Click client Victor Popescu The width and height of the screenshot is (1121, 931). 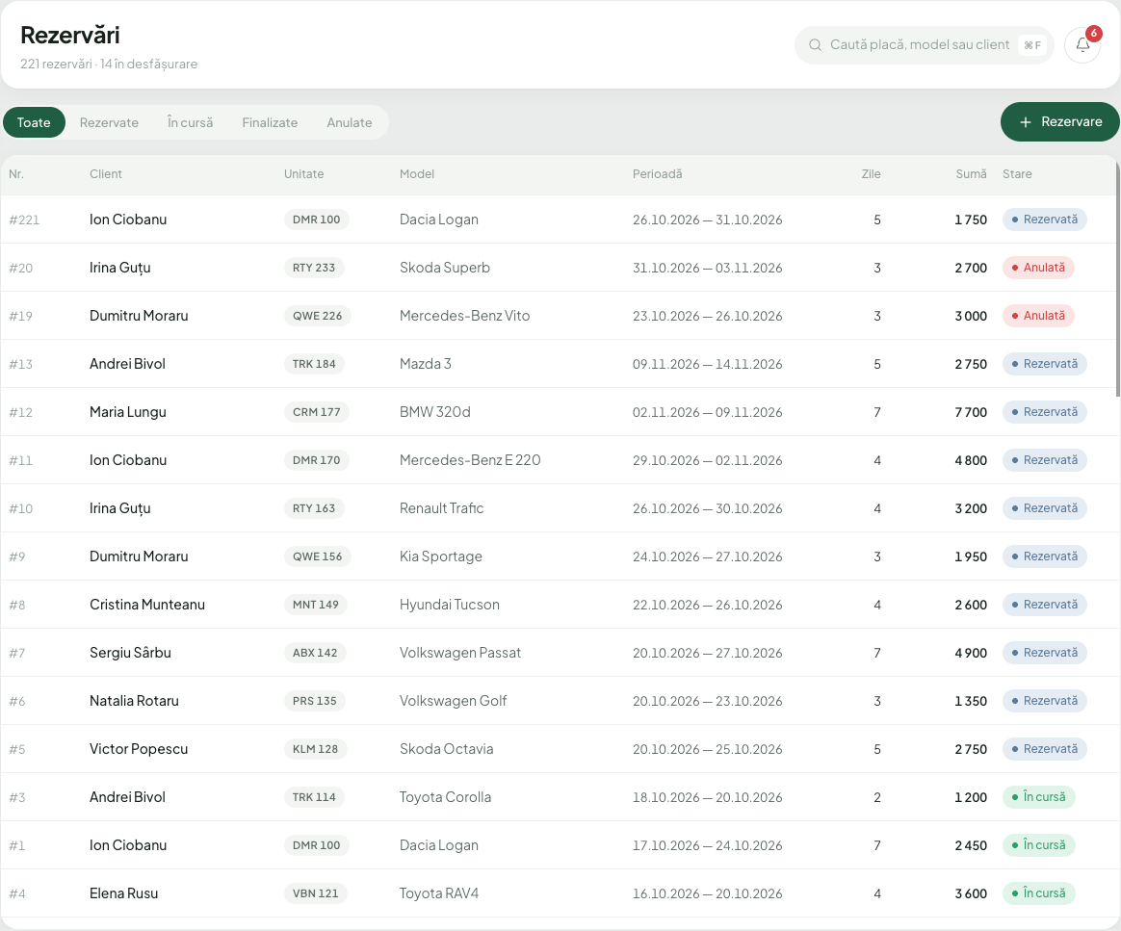[x=139, y=749]
